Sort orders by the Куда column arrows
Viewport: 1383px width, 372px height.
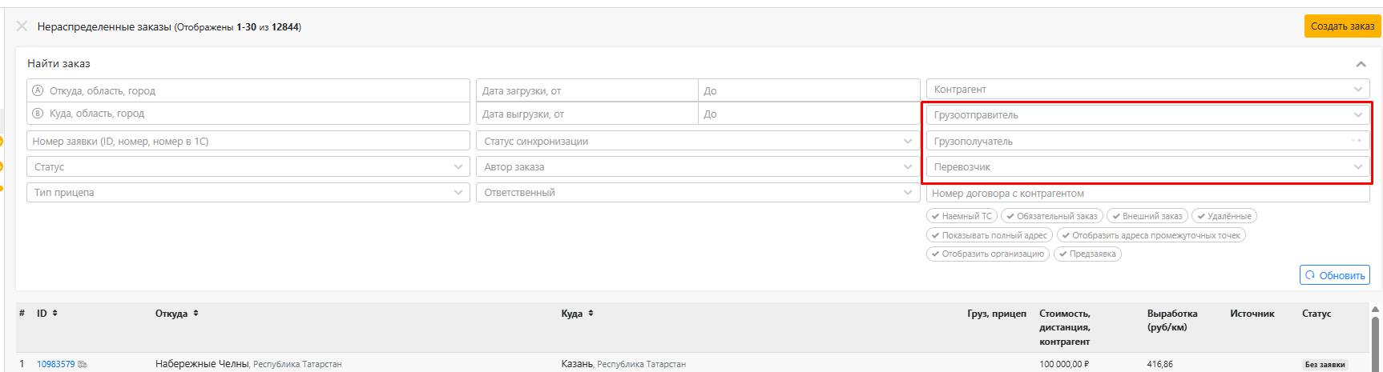591,314
